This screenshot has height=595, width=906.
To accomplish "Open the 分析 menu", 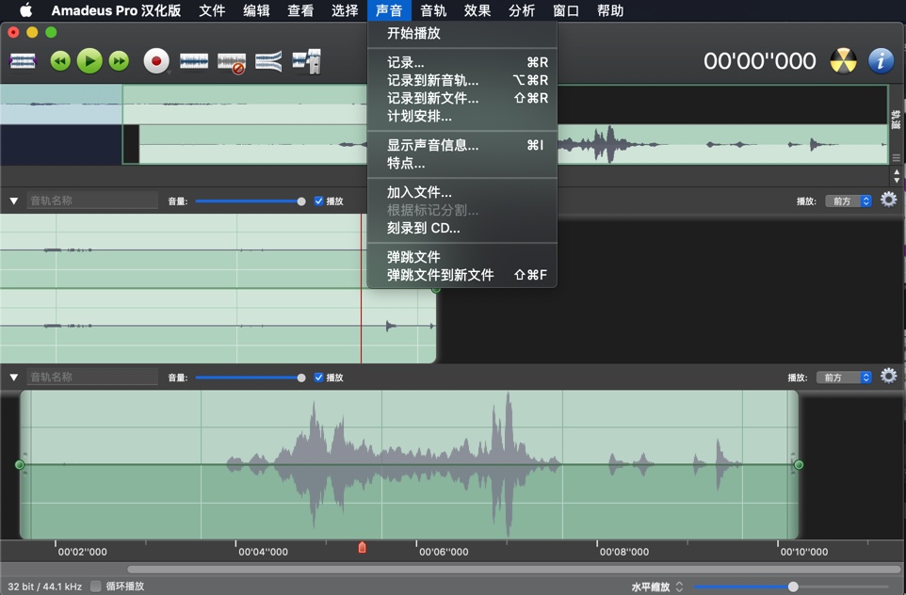I will click(x=522, y=10).
